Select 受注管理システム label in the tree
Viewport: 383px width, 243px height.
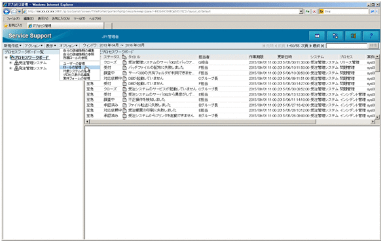coord(33,63)
